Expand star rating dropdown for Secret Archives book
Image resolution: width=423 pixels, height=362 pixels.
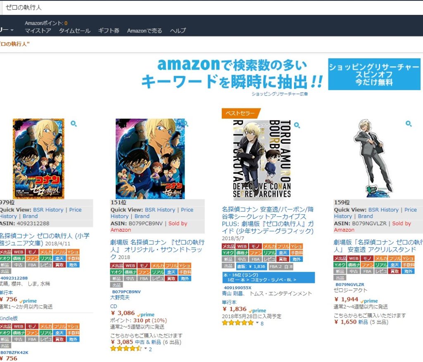point(257,323)
